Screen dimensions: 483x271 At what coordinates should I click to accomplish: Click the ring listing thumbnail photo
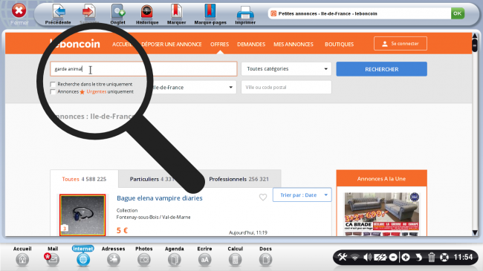[x=82, y=215]
